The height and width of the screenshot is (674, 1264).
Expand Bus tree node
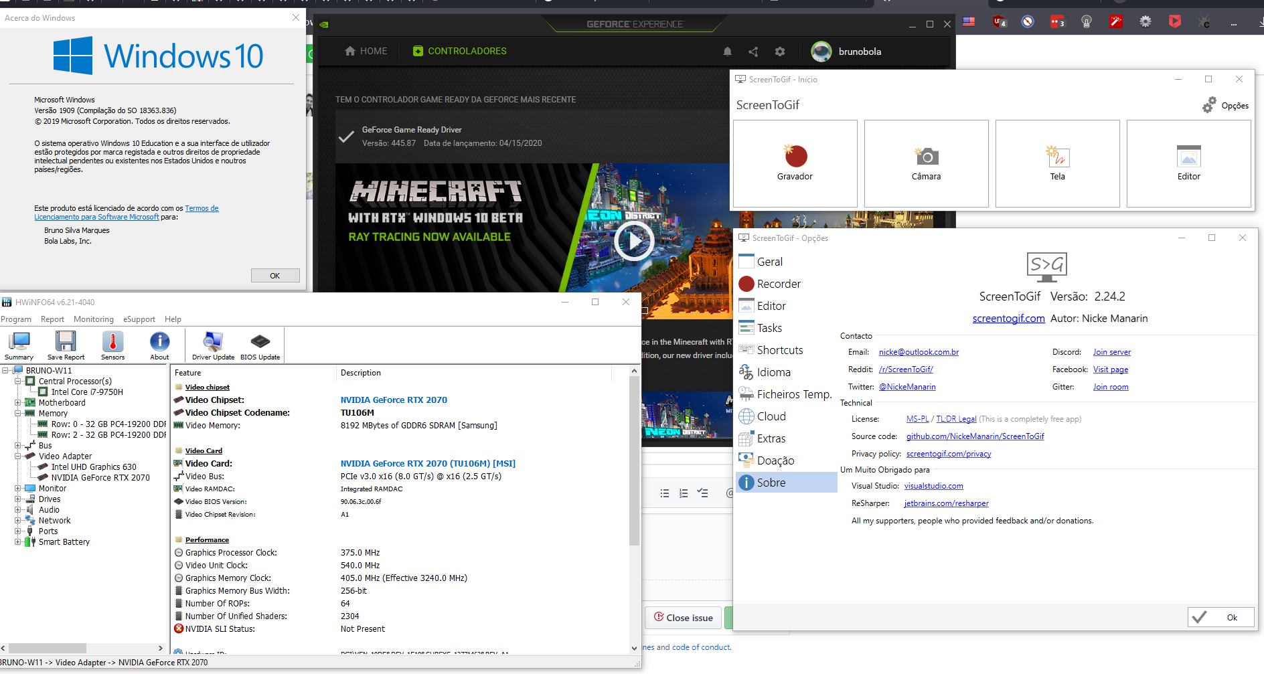(x=18, y=445)
